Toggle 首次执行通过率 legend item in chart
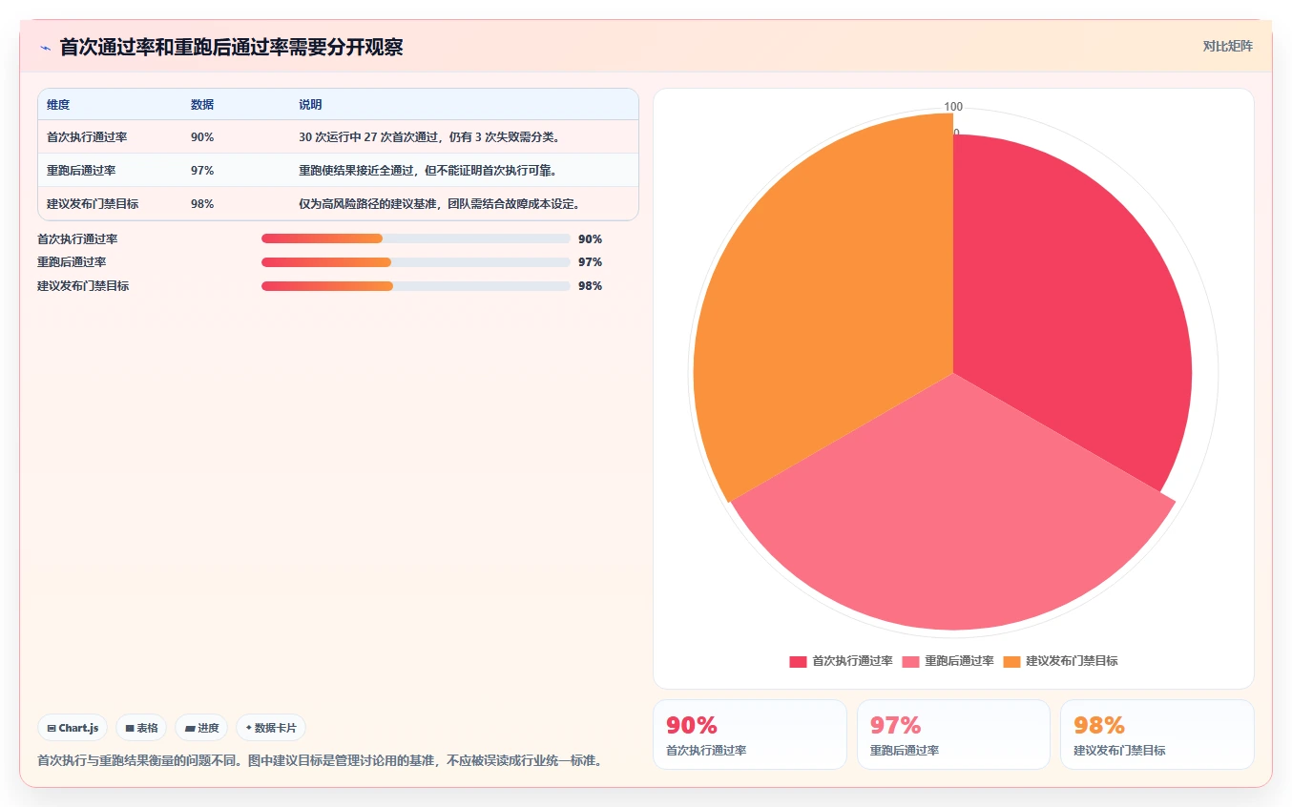1292x807 pixels. pos(841,661)
